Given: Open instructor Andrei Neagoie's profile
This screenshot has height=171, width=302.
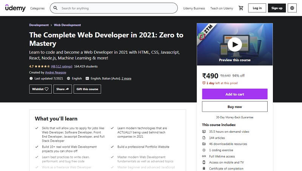Looking at the screenshot, I should pyautogui.click(x=55, y=73).
